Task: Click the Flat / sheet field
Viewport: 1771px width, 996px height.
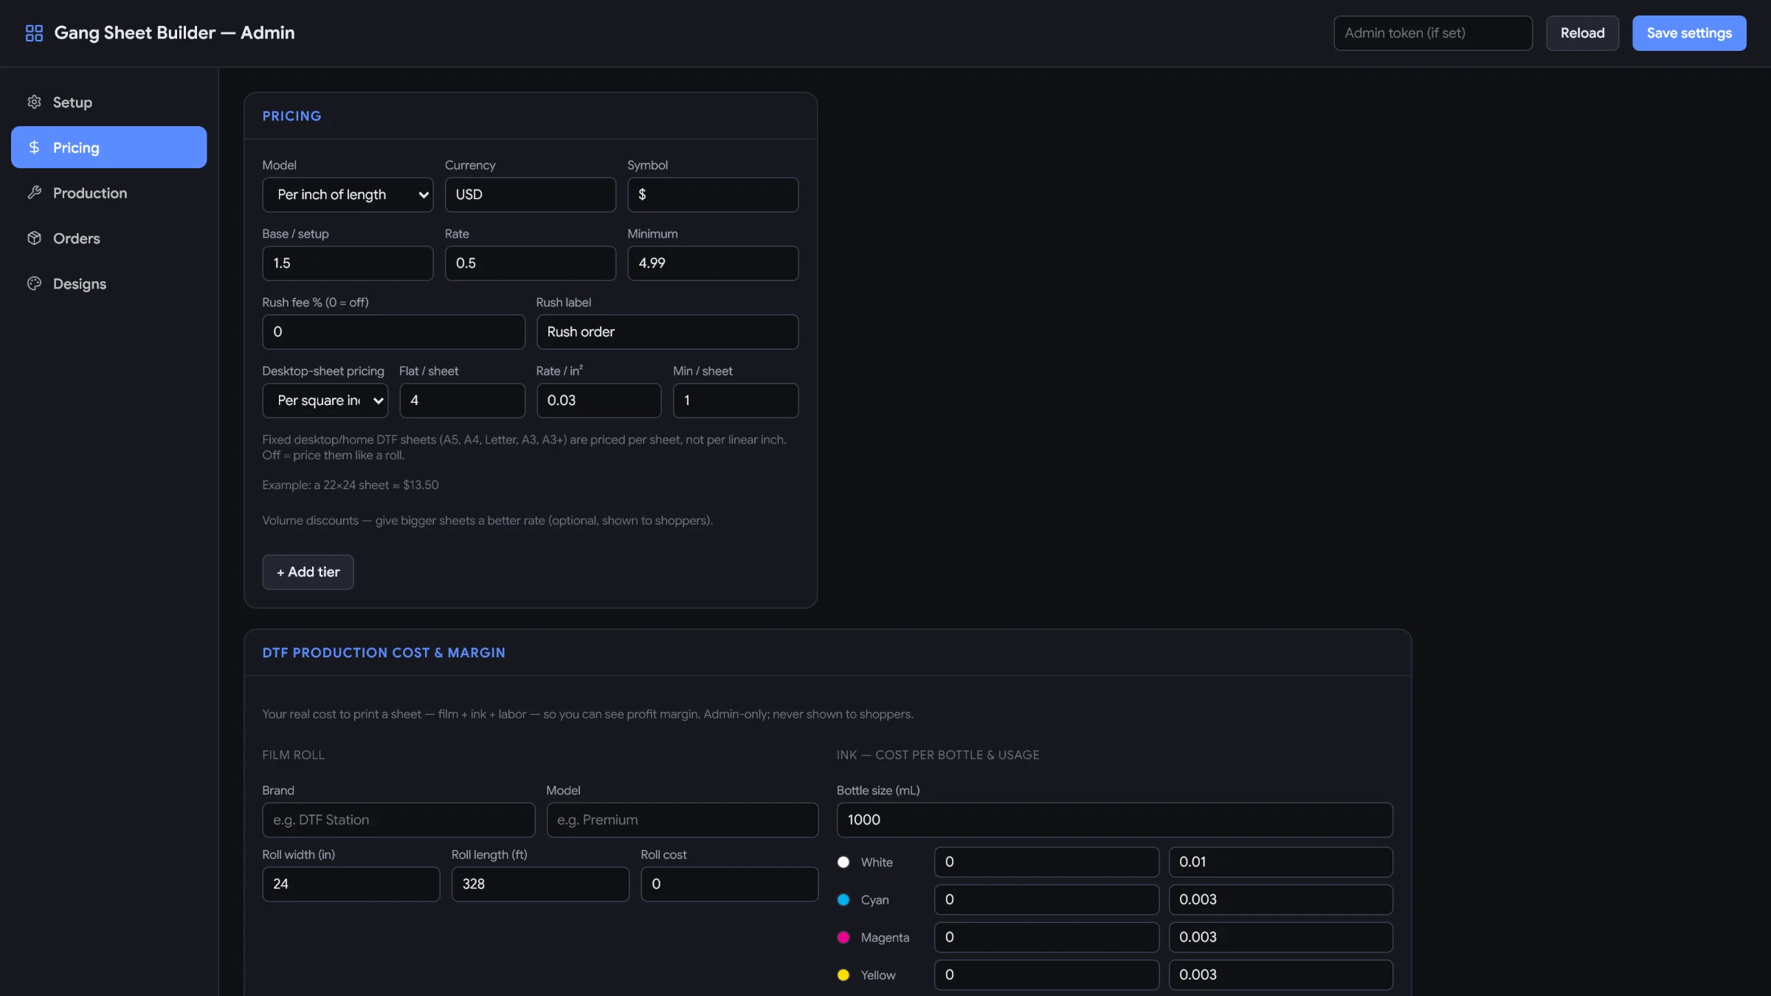Action: point(462,401)
